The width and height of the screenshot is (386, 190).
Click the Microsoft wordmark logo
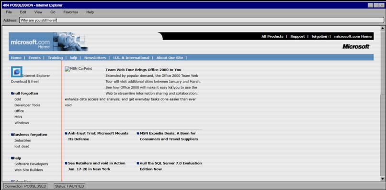click(356, 46)
